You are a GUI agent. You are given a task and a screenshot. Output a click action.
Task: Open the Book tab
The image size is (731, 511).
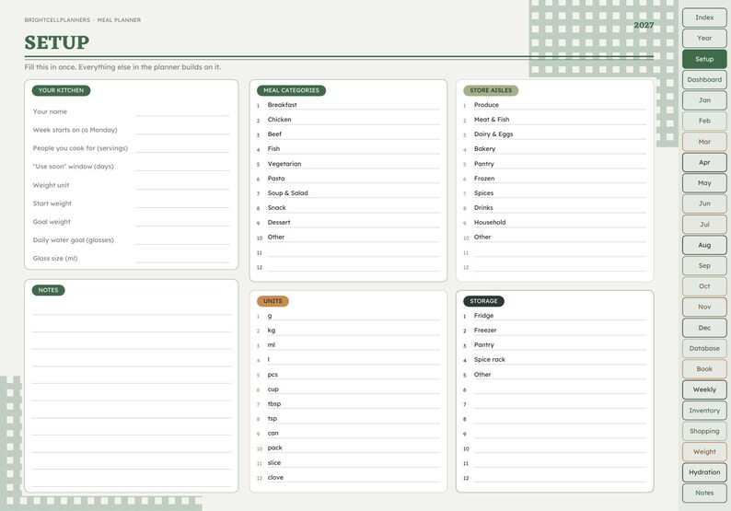(x=704, y=369)
